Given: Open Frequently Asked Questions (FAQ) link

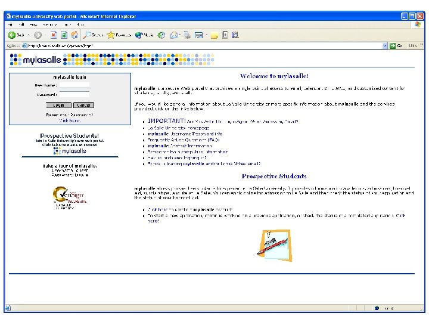Looking at the screenshot, I should point(184,140).
